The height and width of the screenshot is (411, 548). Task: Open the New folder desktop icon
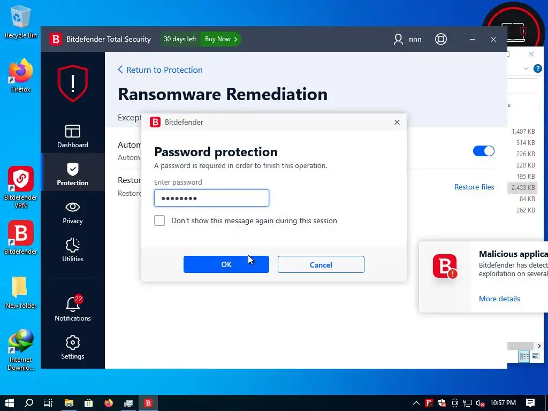click(21, 292)
